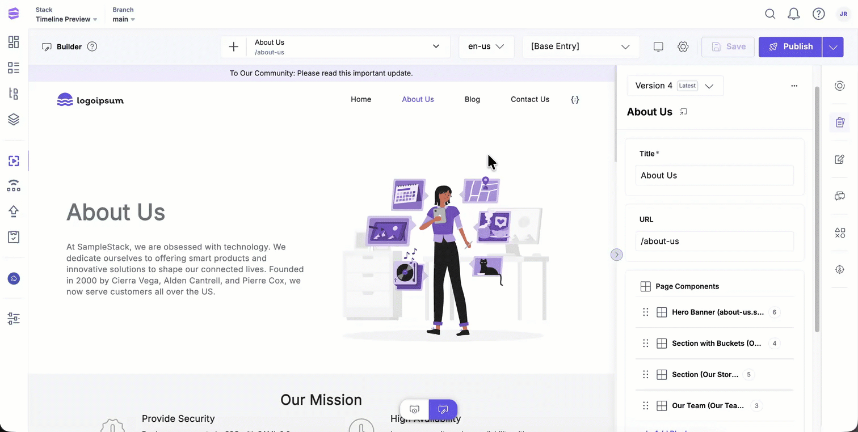Screen dimensions: 858x432
Task: Select the Visual Builder icon in sidebar
Action: tap(14, 161)
